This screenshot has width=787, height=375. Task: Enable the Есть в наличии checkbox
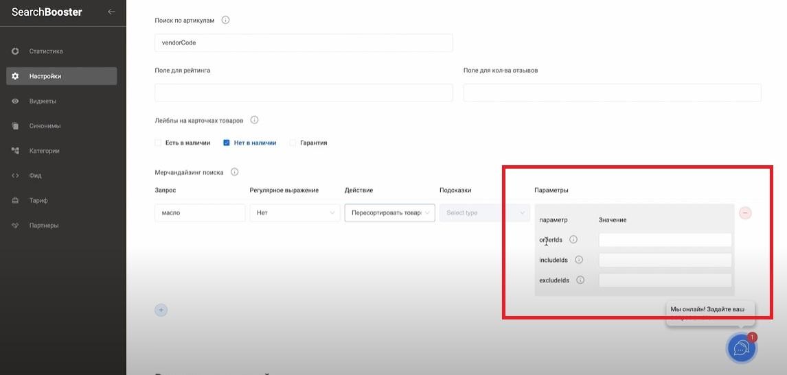click(158, 143)
